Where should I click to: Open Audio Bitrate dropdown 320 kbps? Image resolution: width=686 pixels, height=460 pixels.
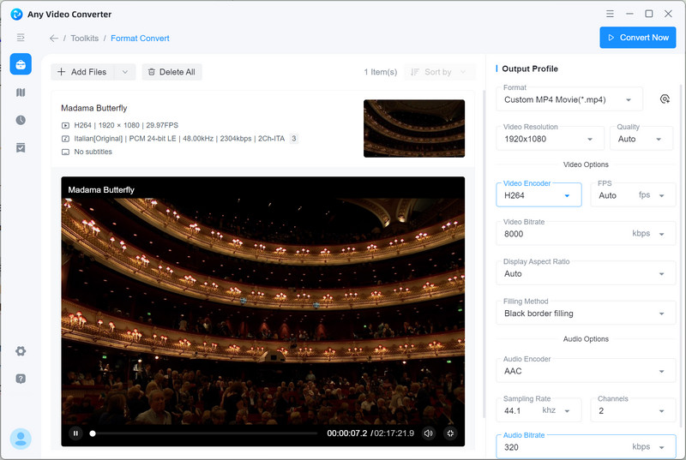[586, 446]
